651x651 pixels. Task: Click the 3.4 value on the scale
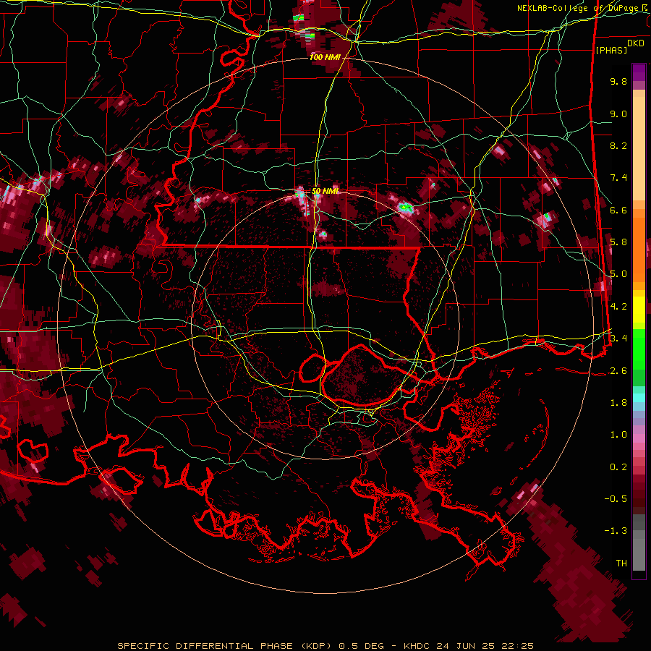(x=618, y=339)
